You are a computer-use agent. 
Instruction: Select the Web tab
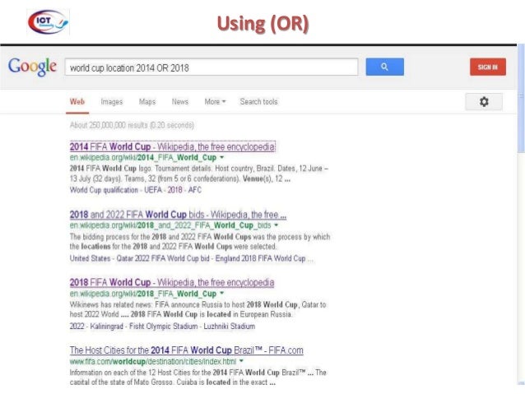(x=77, y=102)
